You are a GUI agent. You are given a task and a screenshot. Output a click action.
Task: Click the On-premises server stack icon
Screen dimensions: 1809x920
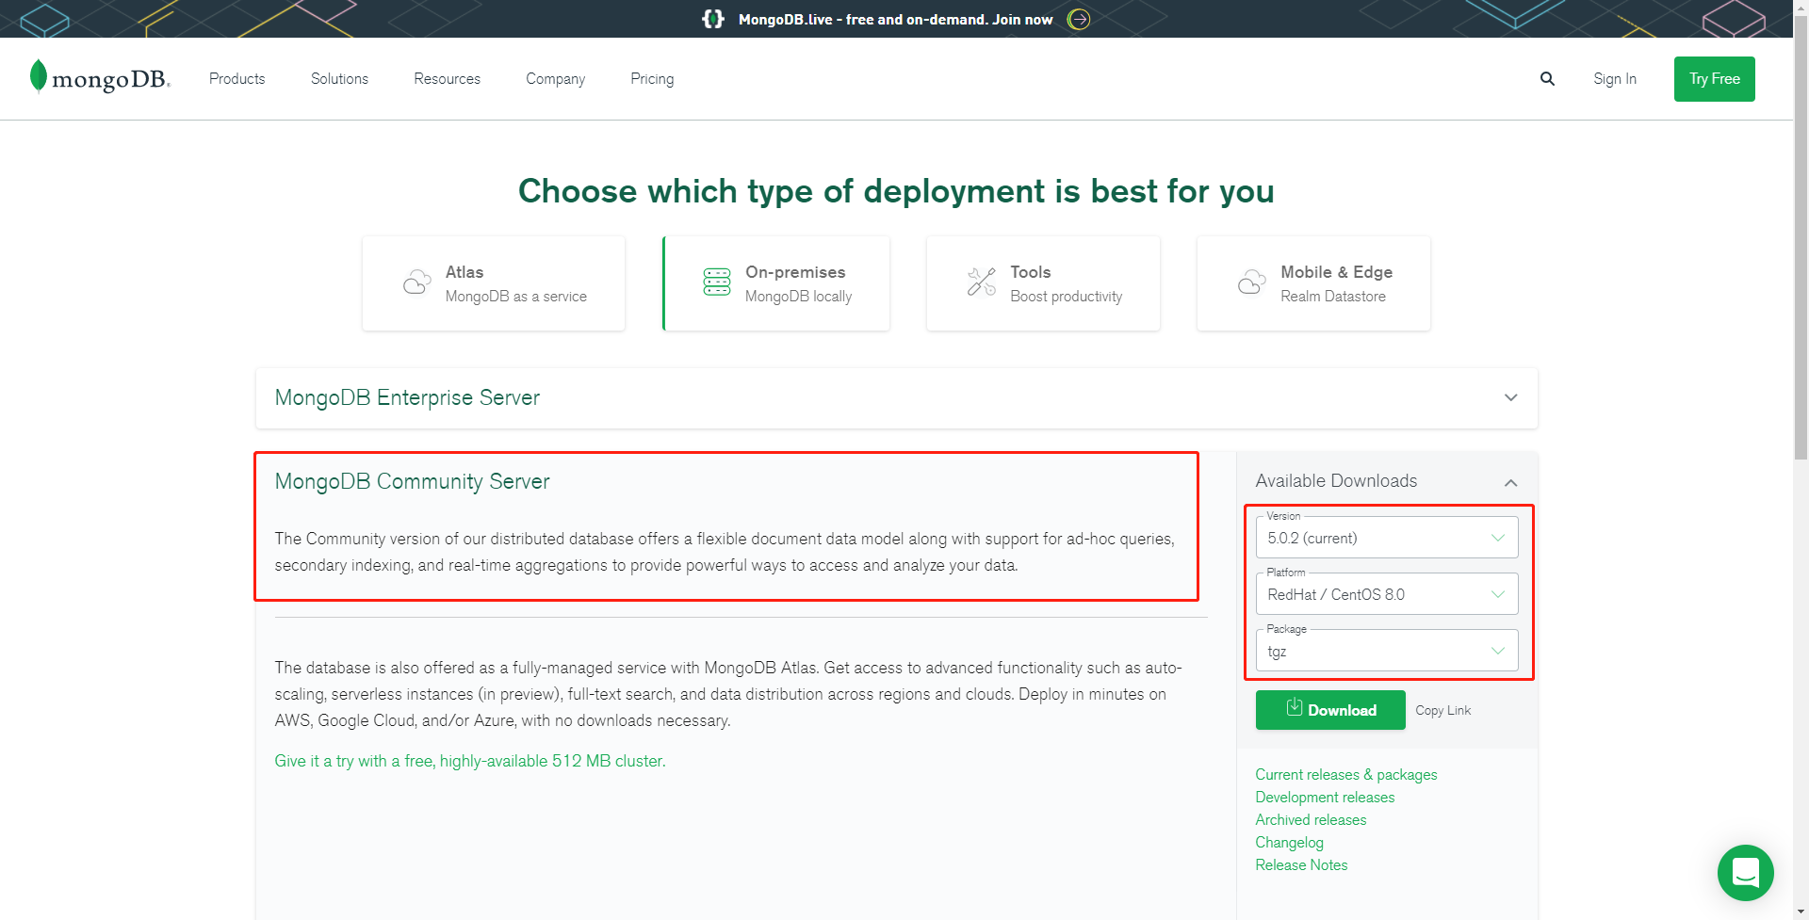pos(716,282)
